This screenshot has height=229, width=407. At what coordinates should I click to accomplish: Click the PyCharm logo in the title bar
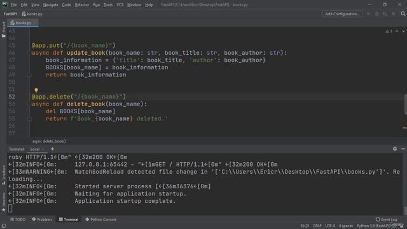click(4, 4)
